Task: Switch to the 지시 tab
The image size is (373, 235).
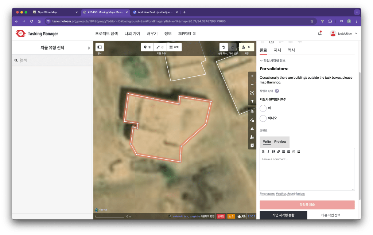Action: point(277,50)
